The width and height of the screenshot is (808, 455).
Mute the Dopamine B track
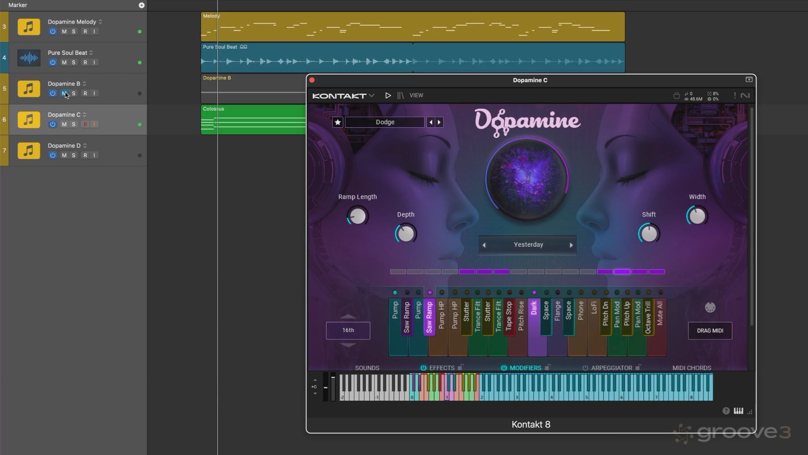(x=64, y=94)
